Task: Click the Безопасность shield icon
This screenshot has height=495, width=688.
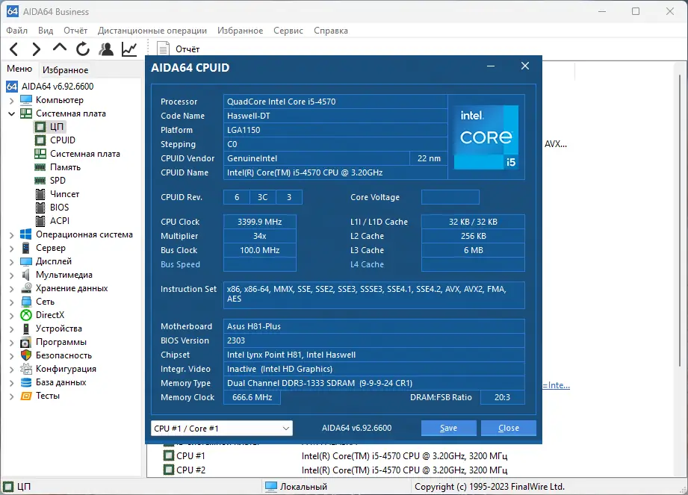Action: (26, 355)
